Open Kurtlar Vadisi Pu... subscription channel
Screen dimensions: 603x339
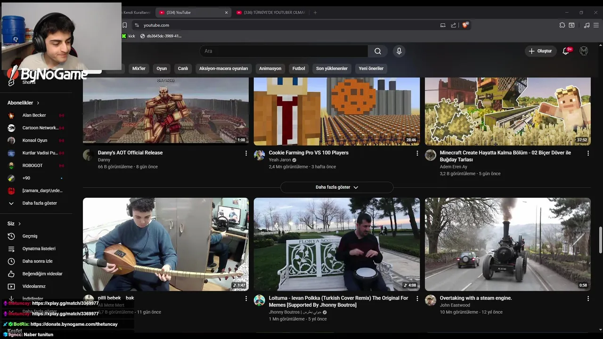36,153
